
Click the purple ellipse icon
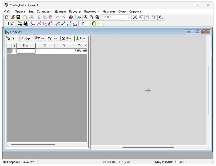[50, 24]
